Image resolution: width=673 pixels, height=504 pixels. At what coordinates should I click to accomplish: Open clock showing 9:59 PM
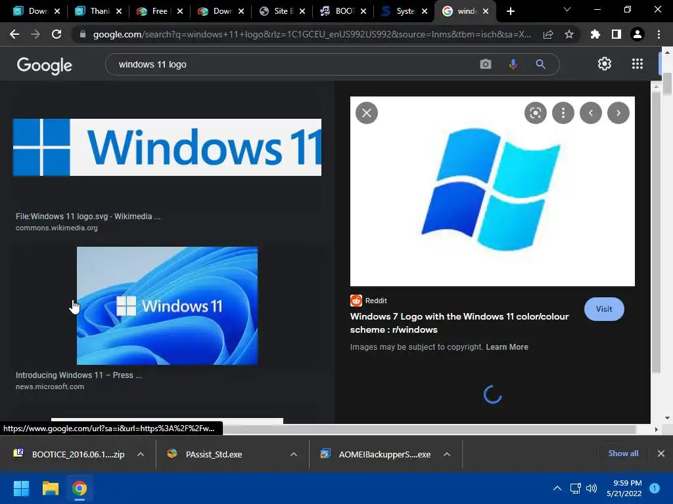624,488
